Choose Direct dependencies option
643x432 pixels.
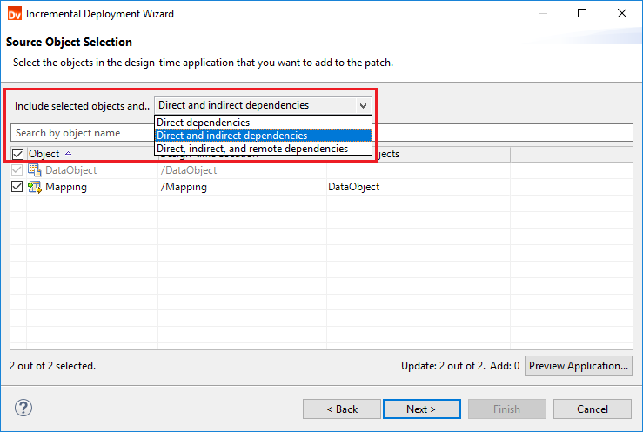pos(203,123)
